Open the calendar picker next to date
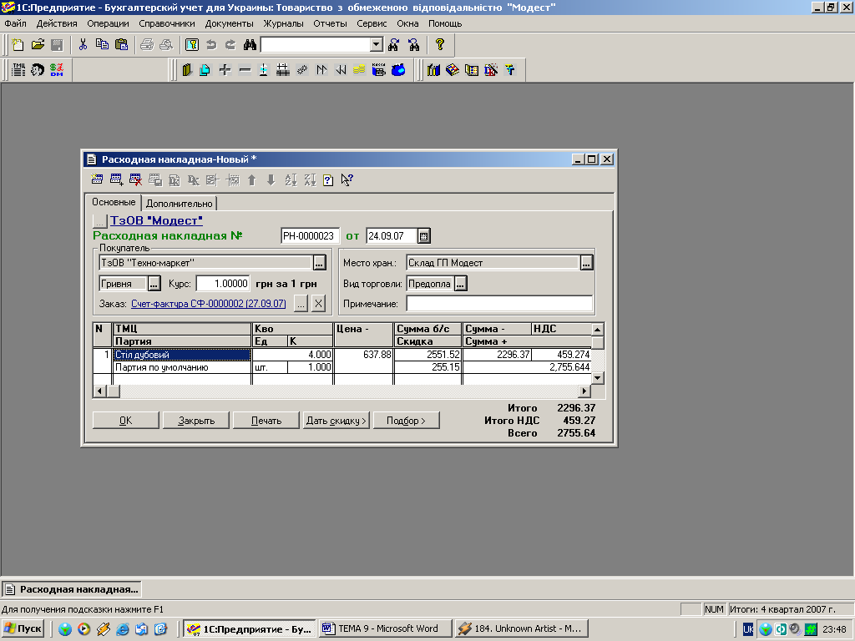This screenshot has width=855, height=641. coord(423,236)
